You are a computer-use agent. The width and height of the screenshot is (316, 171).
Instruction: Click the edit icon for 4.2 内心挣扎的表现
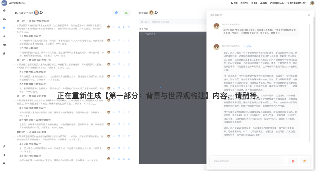click(x=119, y=159)
